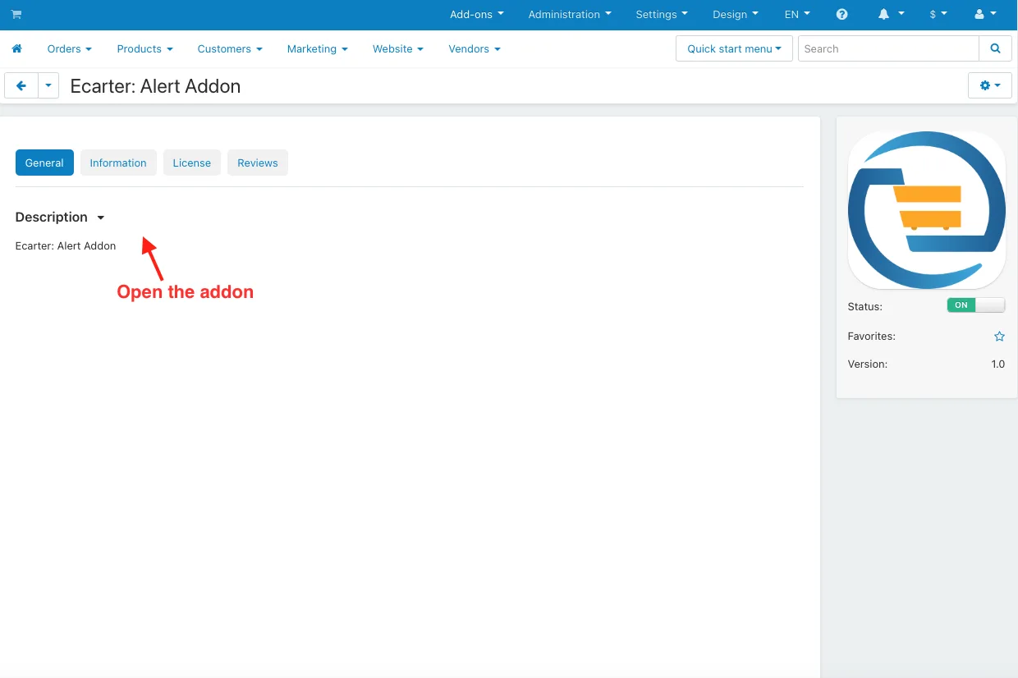Open the Vendors menu

(x=475, y=49)
